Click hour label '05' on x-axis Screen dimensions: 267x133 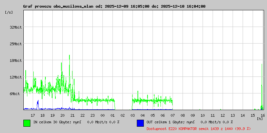153,115
